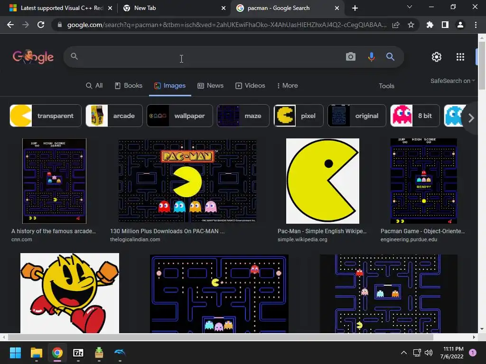Filter images by maze chip
The height and width of the screenshot is (364, 486).
(x=243, y=116)
